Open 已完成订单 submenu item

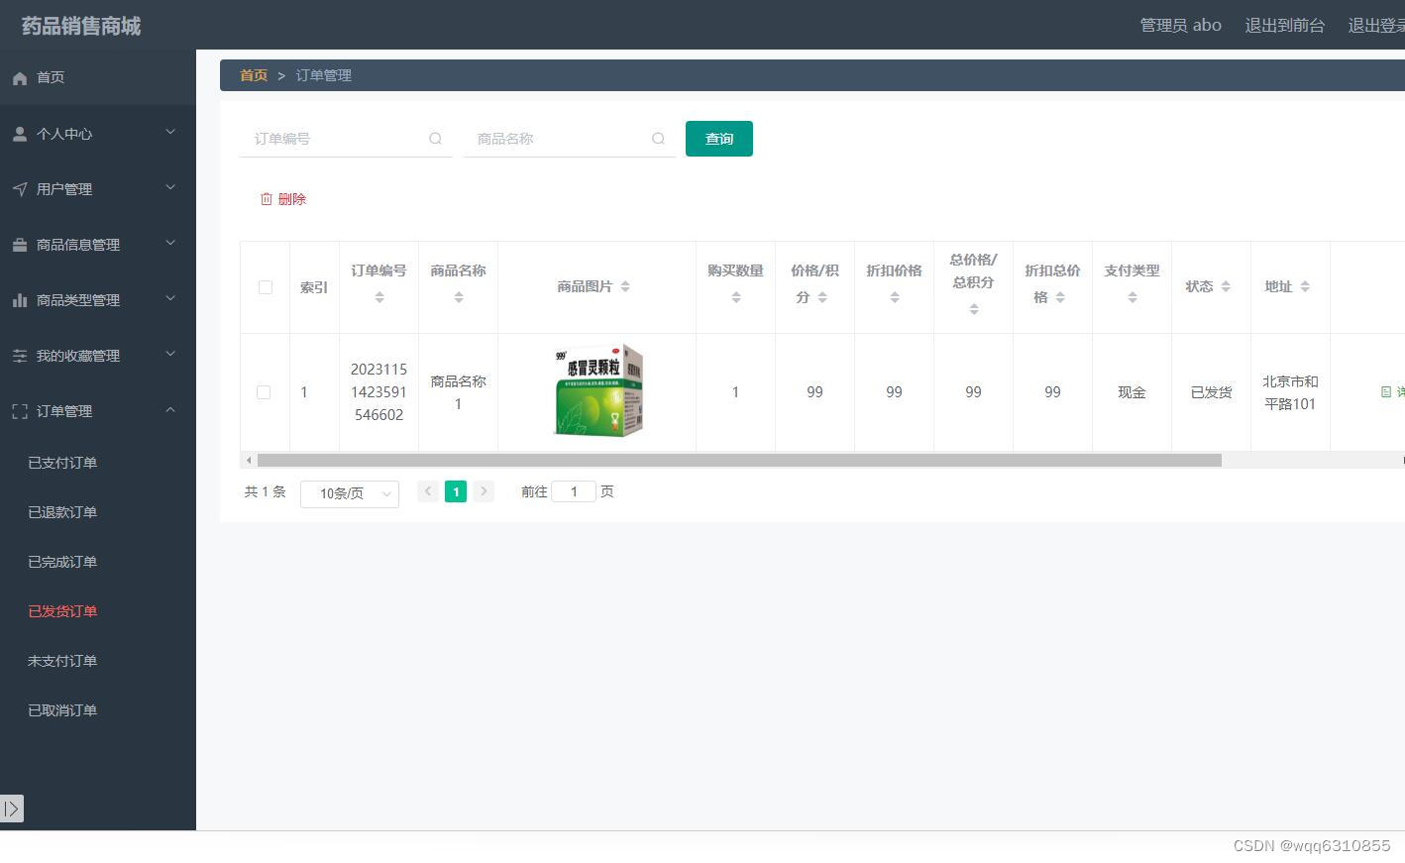pos(62,562)
